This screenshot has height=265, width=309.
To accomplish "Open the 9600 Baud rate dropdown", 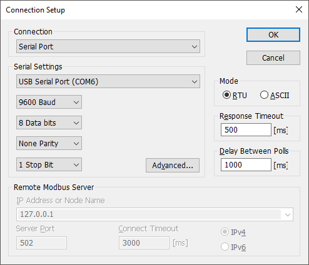I will point(49,102).
